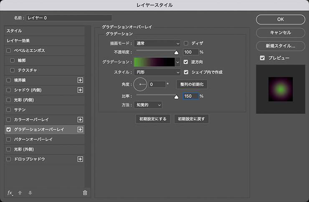
Task: Expand the gradient picker dropdown arrow
Action: pyautogui.click(x=177, y=62)
